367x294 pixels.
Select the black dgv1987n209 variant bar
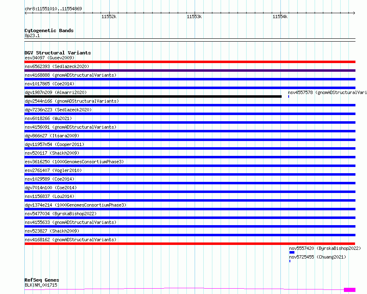[x=153, y=96]
